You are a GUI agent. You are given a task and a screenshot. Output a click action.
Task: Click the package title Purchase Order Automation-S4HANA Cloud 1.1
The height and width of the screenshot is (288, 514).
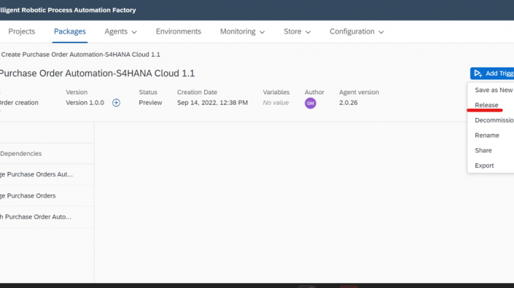(97, 73)
